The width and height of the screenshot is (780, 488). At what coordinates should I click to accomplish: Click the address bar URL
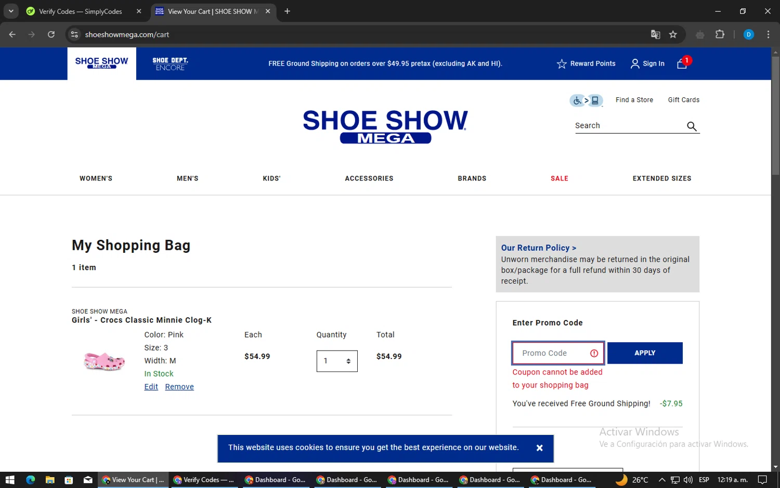127,34
